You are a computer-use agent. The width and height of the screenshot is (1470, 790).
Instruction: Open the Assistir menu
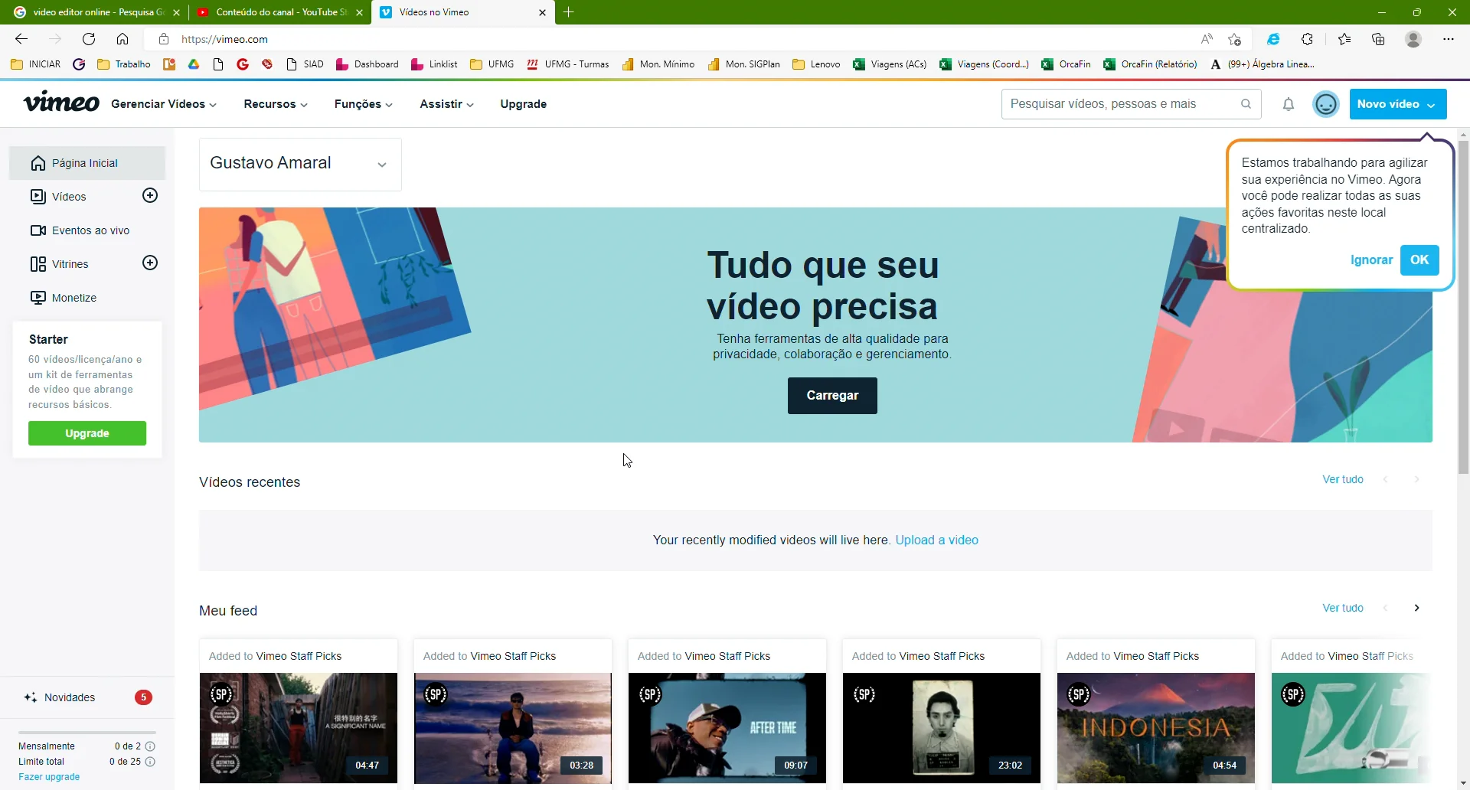(x=446, y=104)
